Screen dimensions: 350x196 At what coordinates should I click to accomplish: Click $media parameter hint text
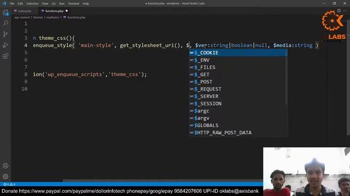pos(293,45)
